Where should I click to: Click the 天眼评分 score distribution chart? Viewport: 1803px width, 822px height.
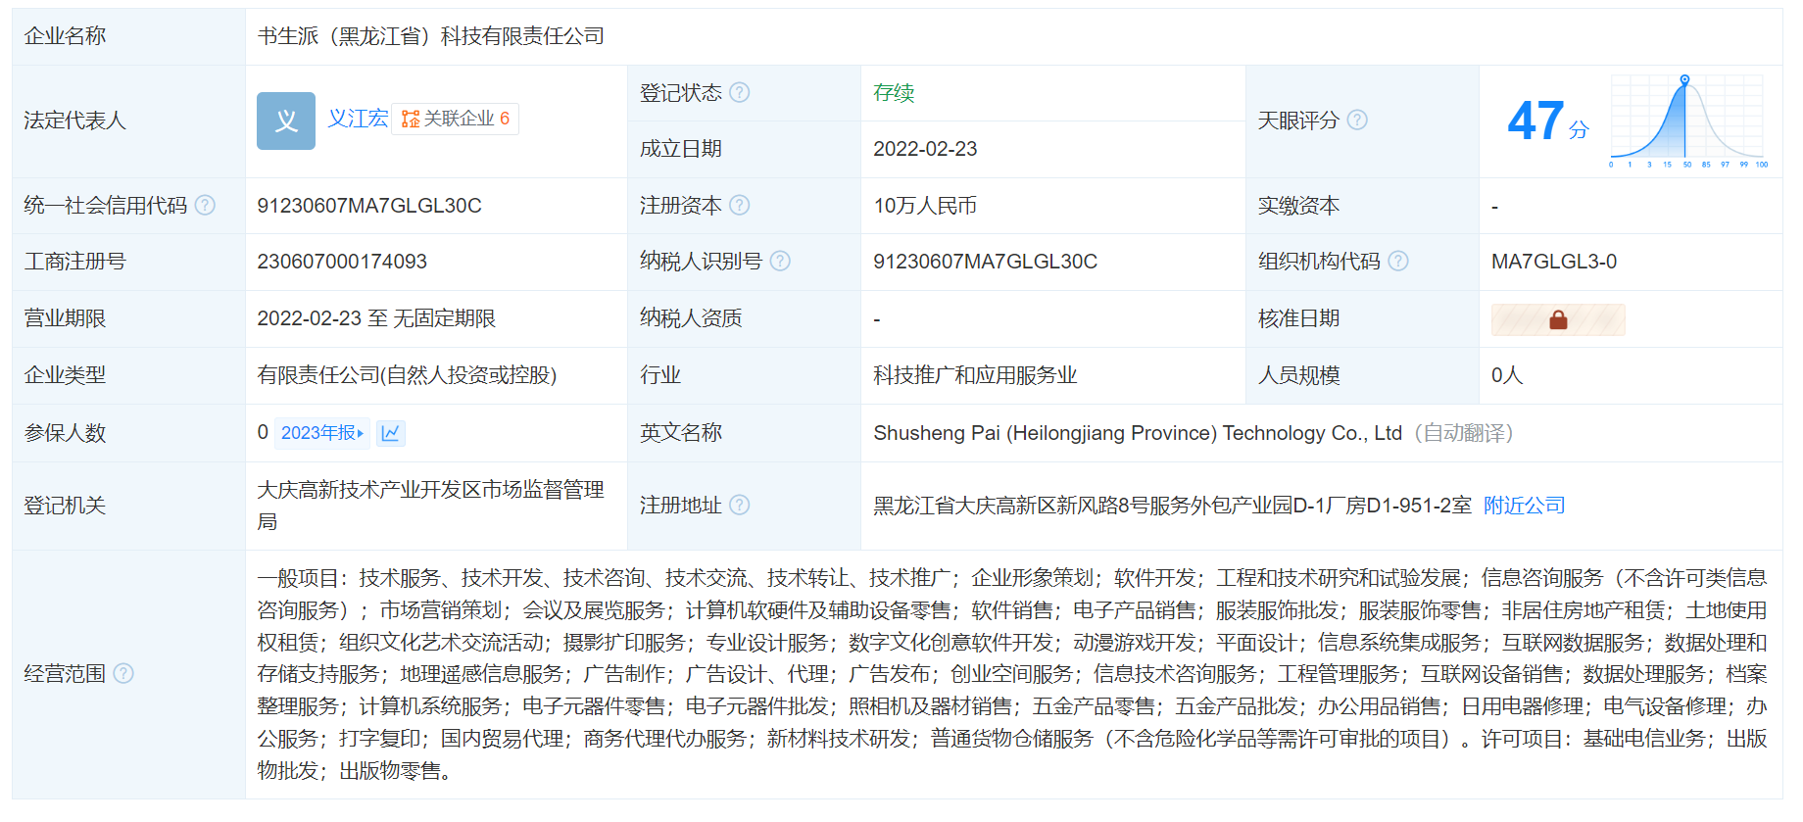pyautogui.click(x=1687, y=121)
